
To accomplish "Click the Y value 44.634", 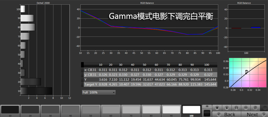I will (x=160, y=79).
